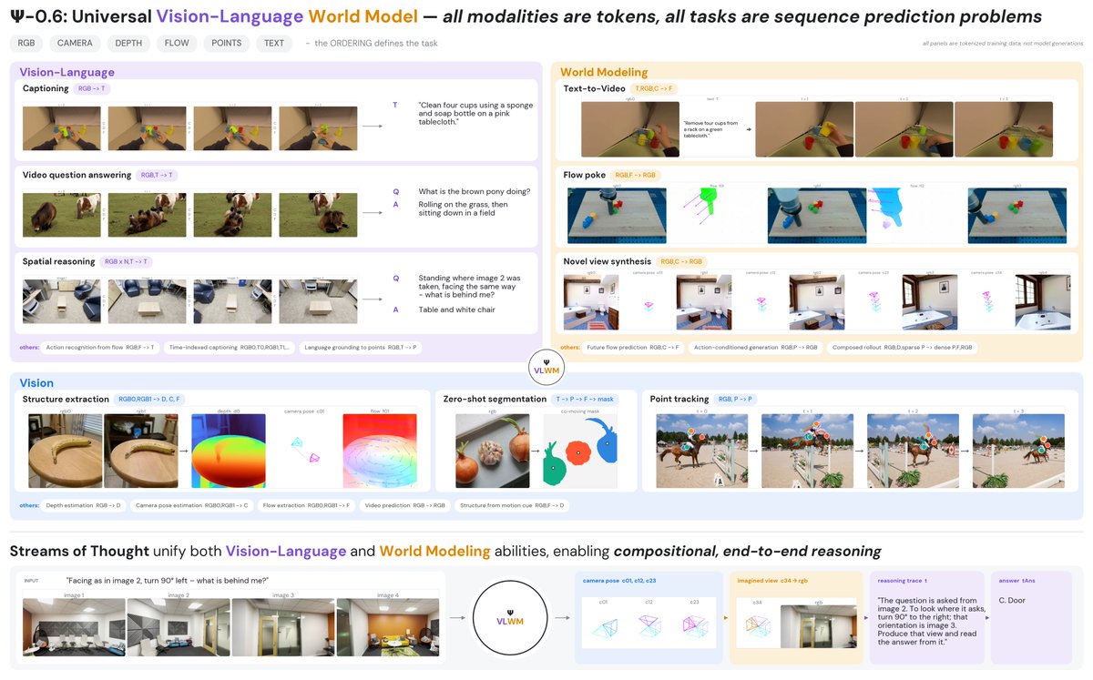Click the Captioning output text about four cups
The image size is (1093, 680).
(475, 114)
